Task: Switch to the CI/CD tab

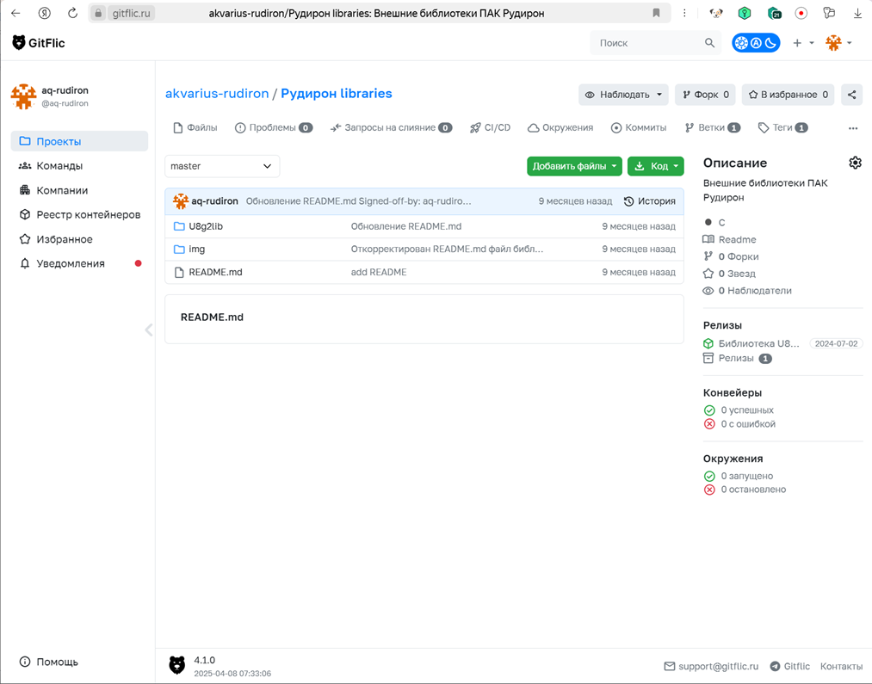Action: [x=490, y=128]
